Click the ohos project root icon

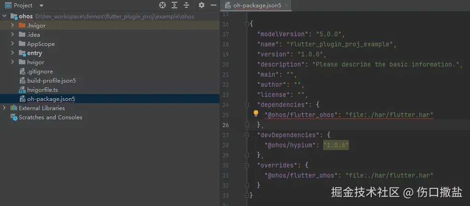[x=14, y=16]
